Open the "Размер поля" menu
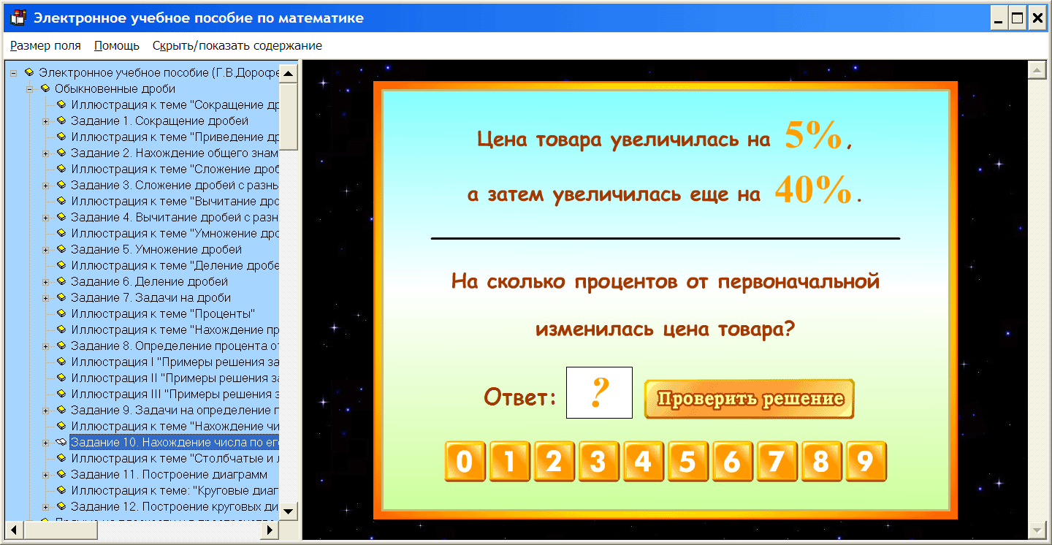The image size is (1052, 545). pyautogui.click(x=45, y=45)
